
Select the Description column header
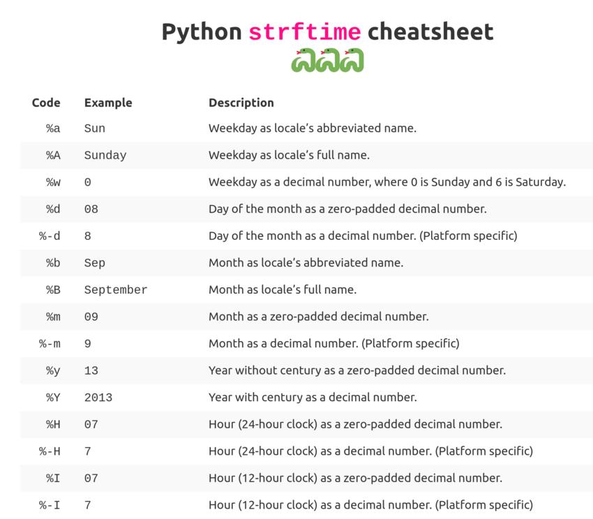pyautogui.click(x=241, y=103)
